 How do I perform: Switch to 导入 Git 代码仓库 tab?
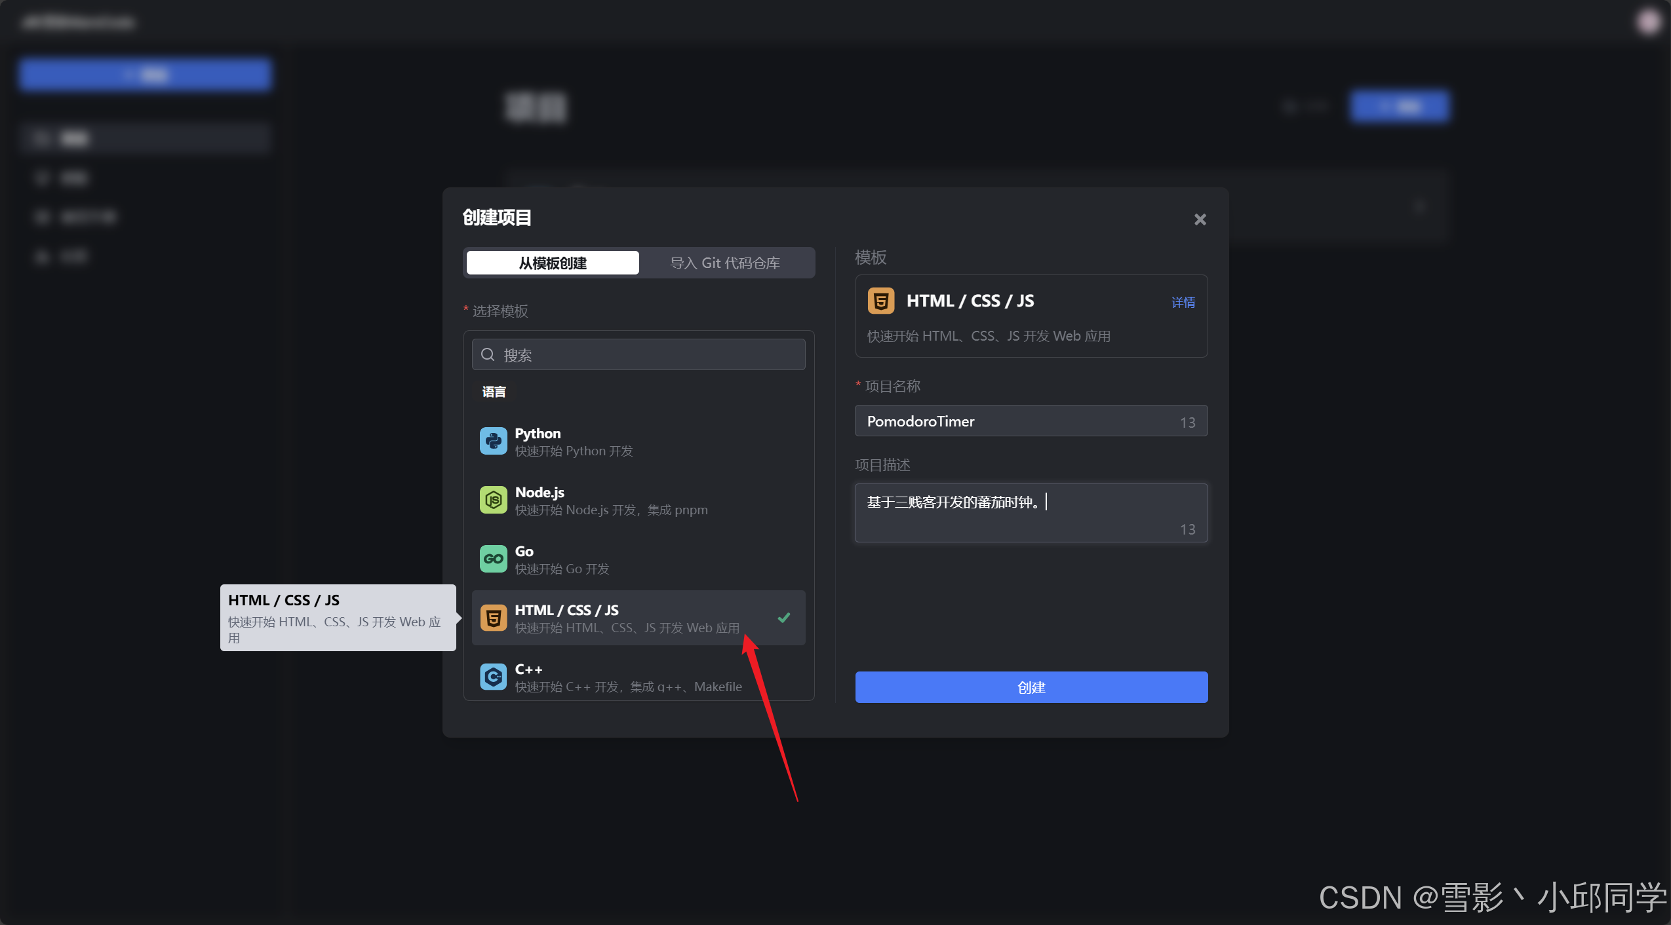pos(725,263)
